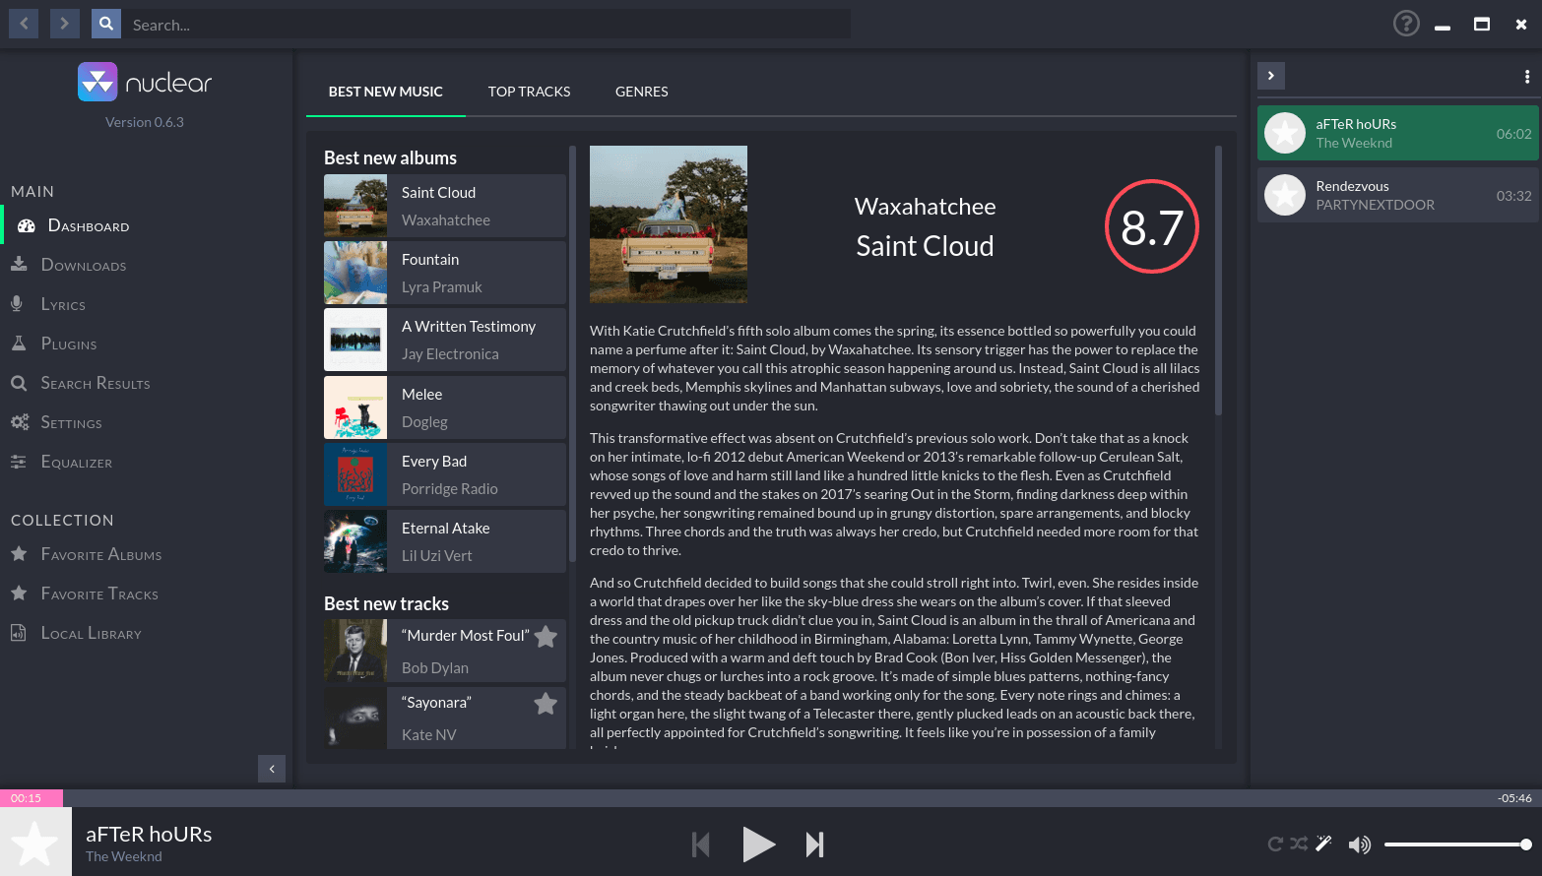Go back with the left arrow button

coord(24,23)
